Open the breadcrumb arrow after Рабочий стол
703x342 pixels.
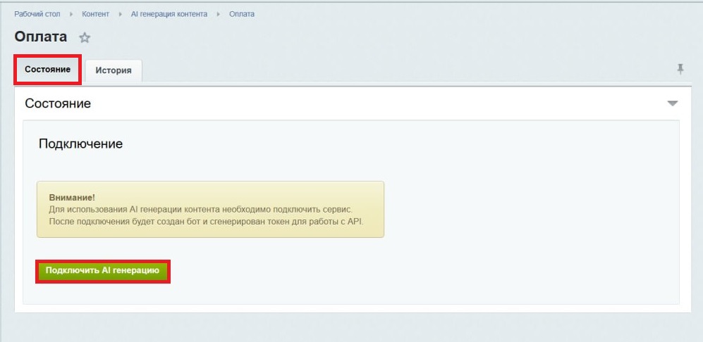pos(71,14)
